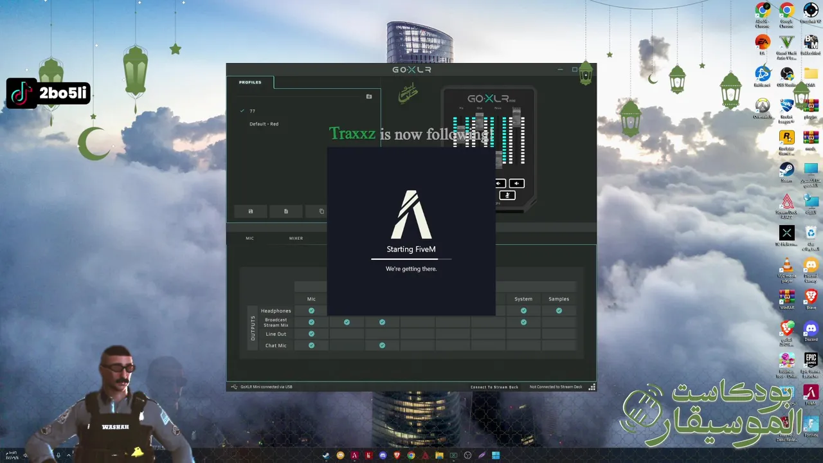The image size is (823, 463).
Task: Open Epic Games Launcher desktop icon
Action: pyautogui.click(x=811, y=365)
